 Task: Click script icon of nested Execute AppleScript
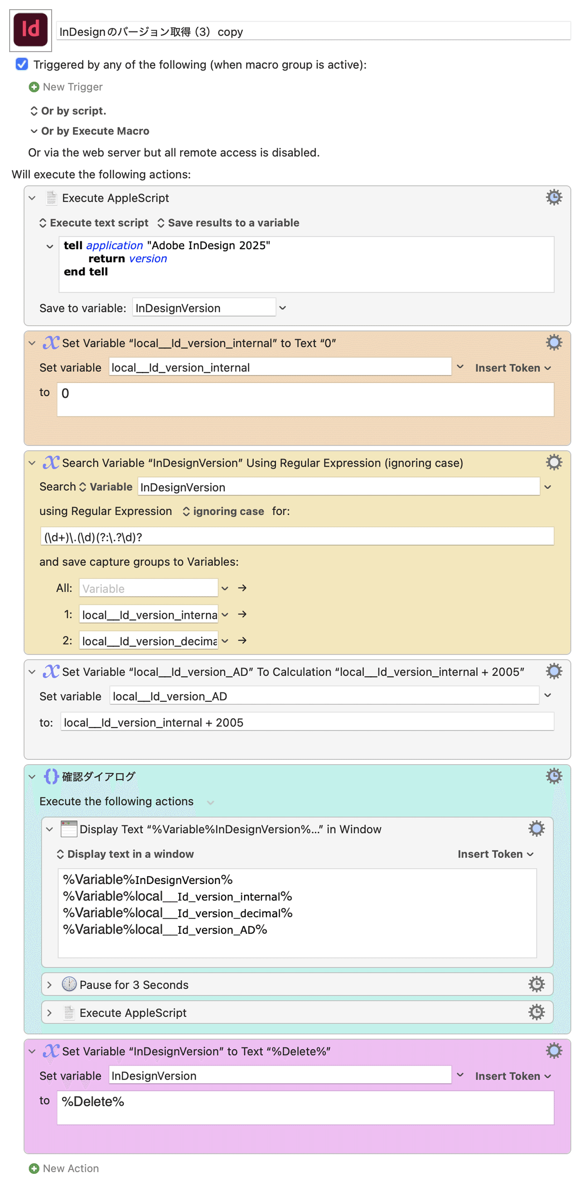coord(69,1012)
